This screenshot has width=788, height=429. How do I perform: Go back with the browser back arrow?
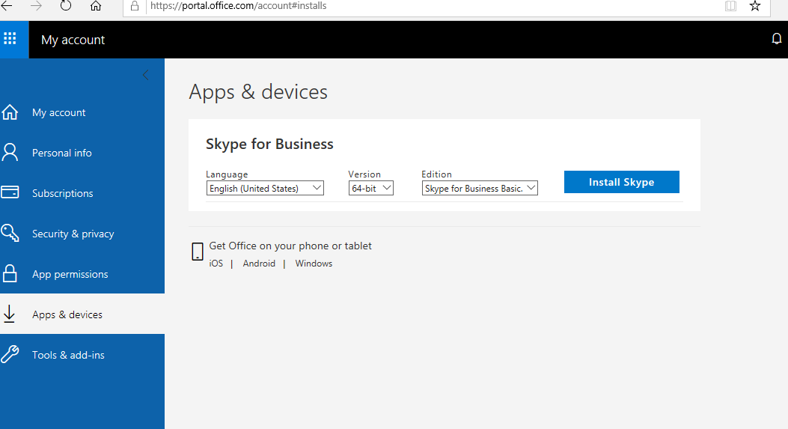click(7, 6)
